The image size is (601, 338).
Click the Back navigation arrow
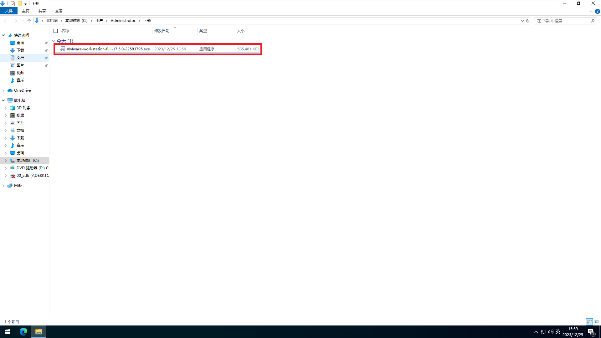point(6,21)
